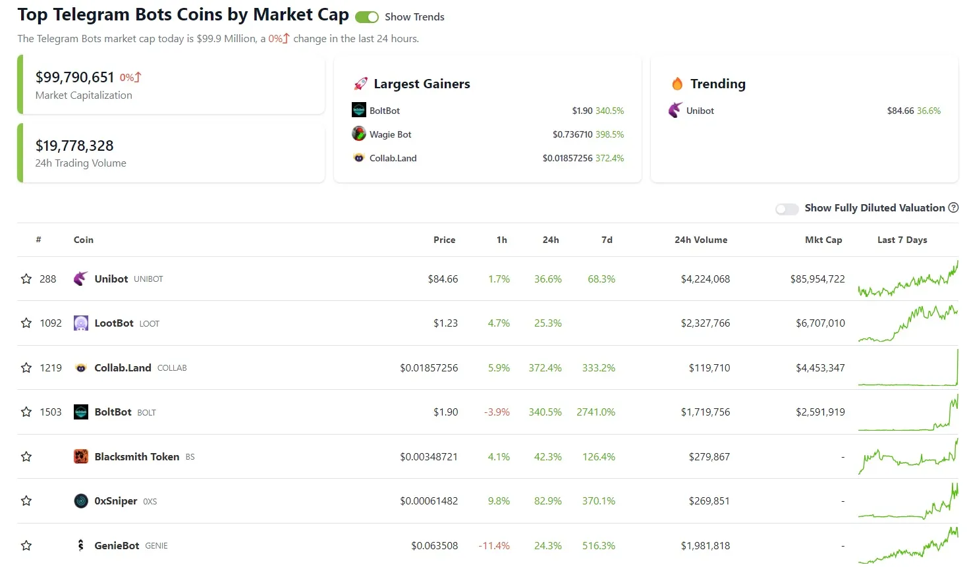The image size is (969, 567).
Task: Click Collab.Land price $0.01857256 in table
Action: click(x=429, y=368)
